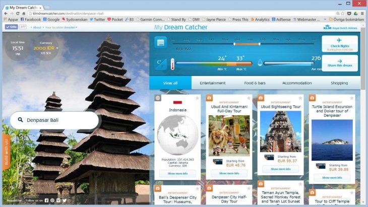Star Bali's Despensar City Tour card
This screenshot has width=368, height=207.
(x=197, y=188)
